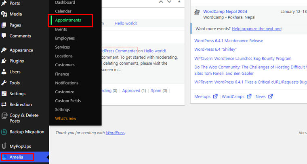The width and height of the screenshot is (307, 164).
Task: Open Customize in Amelia submenu
Action: pyautogui.click(x=65, y=92)
